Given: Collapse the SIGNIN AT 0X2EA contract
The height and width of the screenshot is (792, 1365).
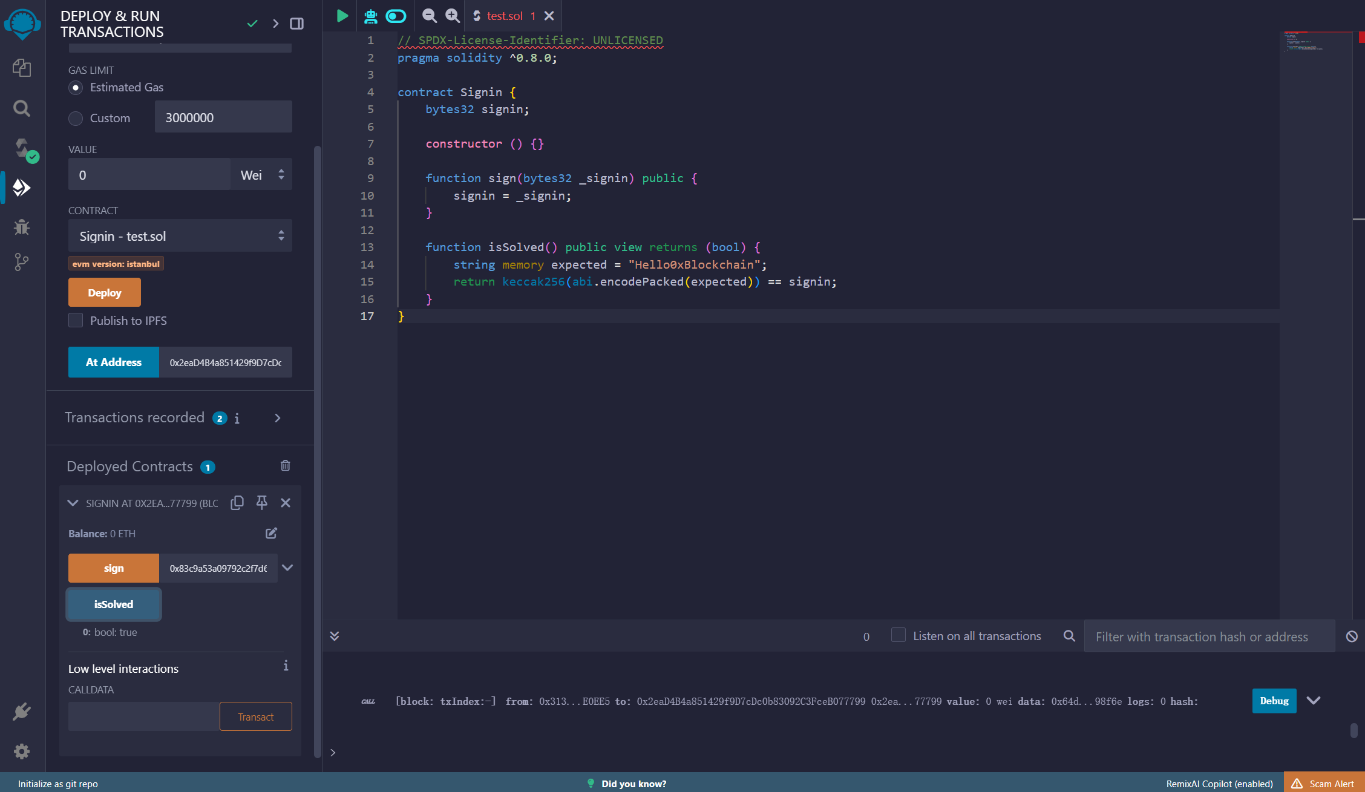Looking at the screenshot, I should (x=73, y=503).
